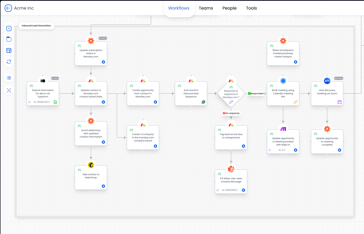
Task: Click the add node plus icon in sidebar
Action: point(9,28)
